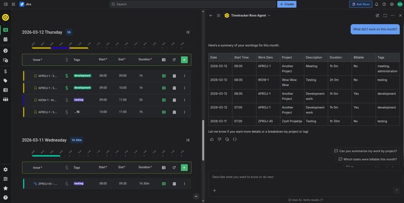Expand Rovo chat to fullscreen
This screenshot has width=404, height=203.
tap(385, 15)
